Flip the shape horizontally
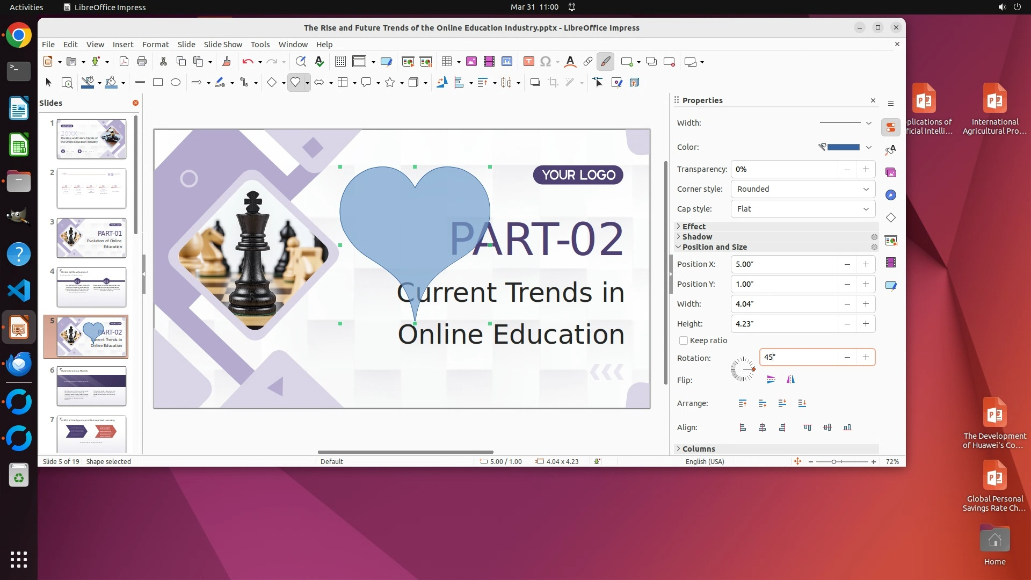This screenshot has height=580, width=1031. click(790, 380)
